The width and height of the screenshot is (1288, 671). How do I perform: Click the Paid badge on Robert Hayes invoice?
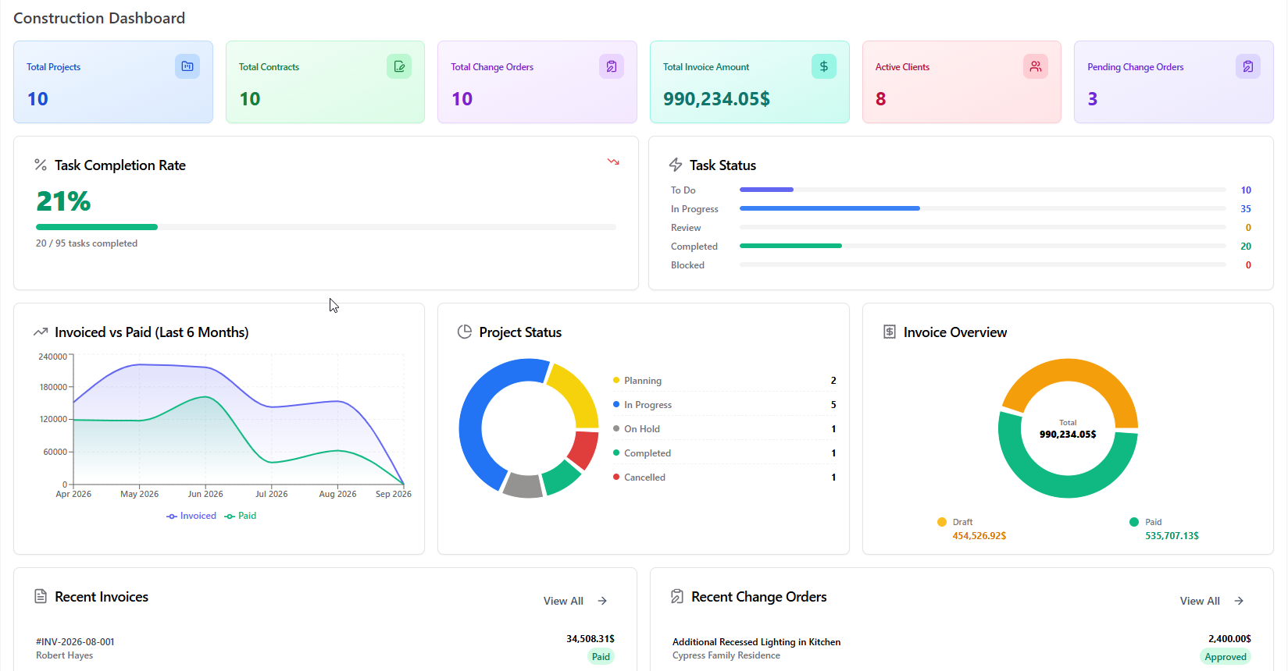[601, 656]
